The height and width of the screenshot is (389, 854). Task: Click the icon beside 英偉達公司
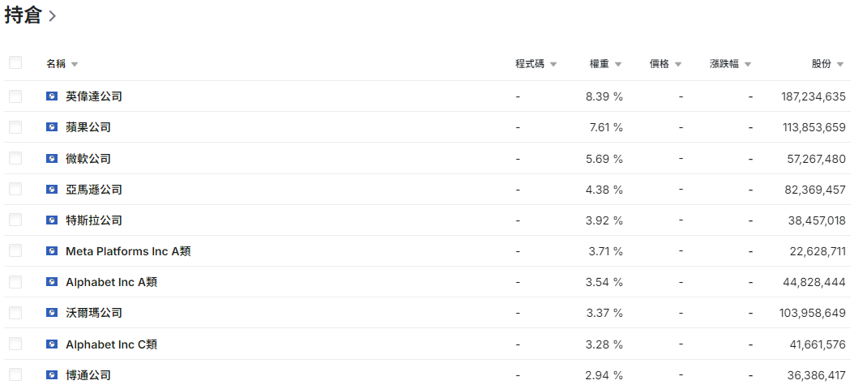point(52,96)
